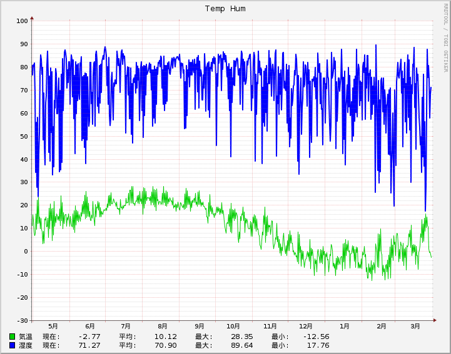
Task: Click the minimum temperature value -12.56
Action: [x=317, y=337]
